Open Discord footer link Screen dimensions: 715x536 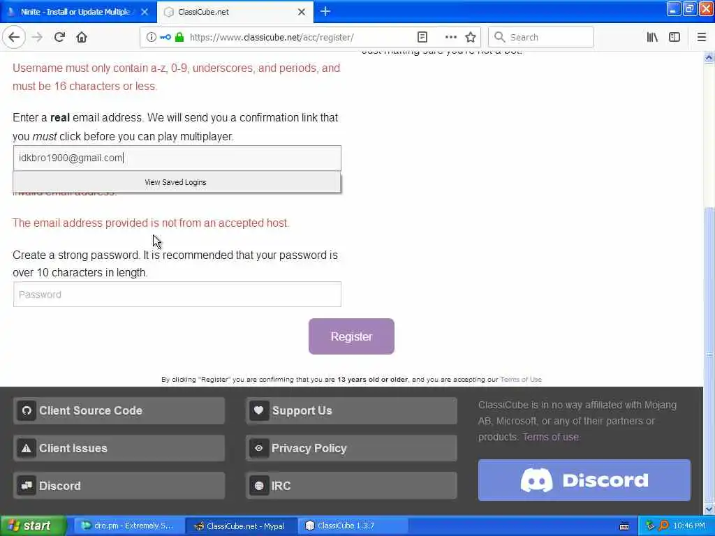click(x=119, y=486)
